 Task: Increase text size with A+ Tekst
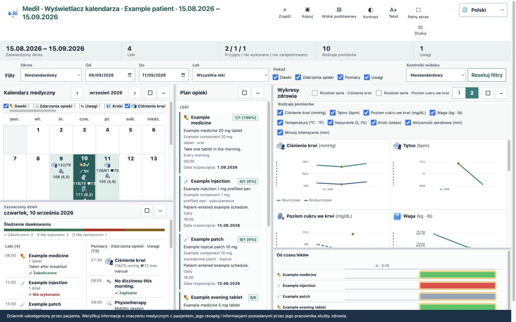click(x=393, y=13)
